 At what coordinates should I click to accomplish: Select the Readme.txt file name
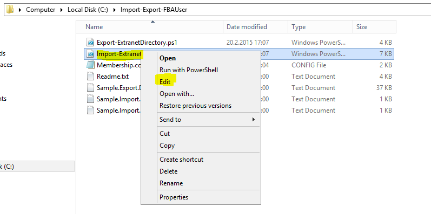click(x=112, y=77)
